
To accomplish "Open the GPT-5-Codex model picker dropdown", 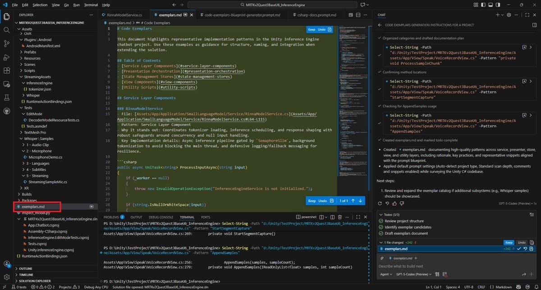I will click(x=414, y=274).
